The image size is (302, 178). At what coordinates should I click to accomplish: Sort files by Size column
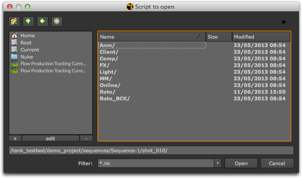click(x=219, y=37)
